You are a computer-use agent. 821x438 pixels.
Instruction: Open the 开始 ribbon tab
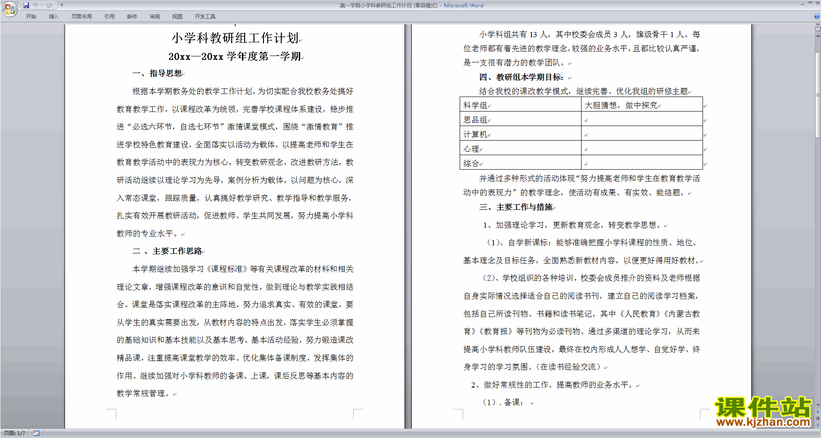pyautogui.click(x=31, y=16)
